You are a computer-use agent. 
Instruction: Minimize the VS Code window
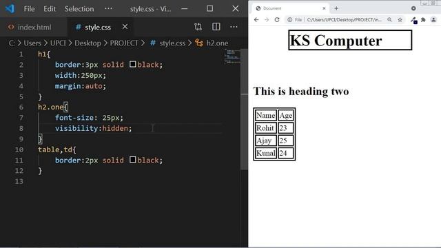185,9
